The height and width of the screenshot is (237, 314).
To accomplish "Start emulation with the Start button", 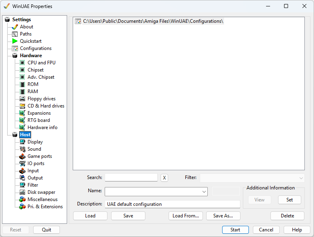I will pos(235,230).
